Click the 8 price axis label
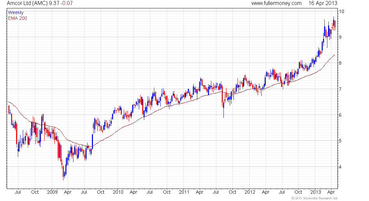The width and height of the screenshot is (369, 201). pyautogui.click(x=340, y=63)
